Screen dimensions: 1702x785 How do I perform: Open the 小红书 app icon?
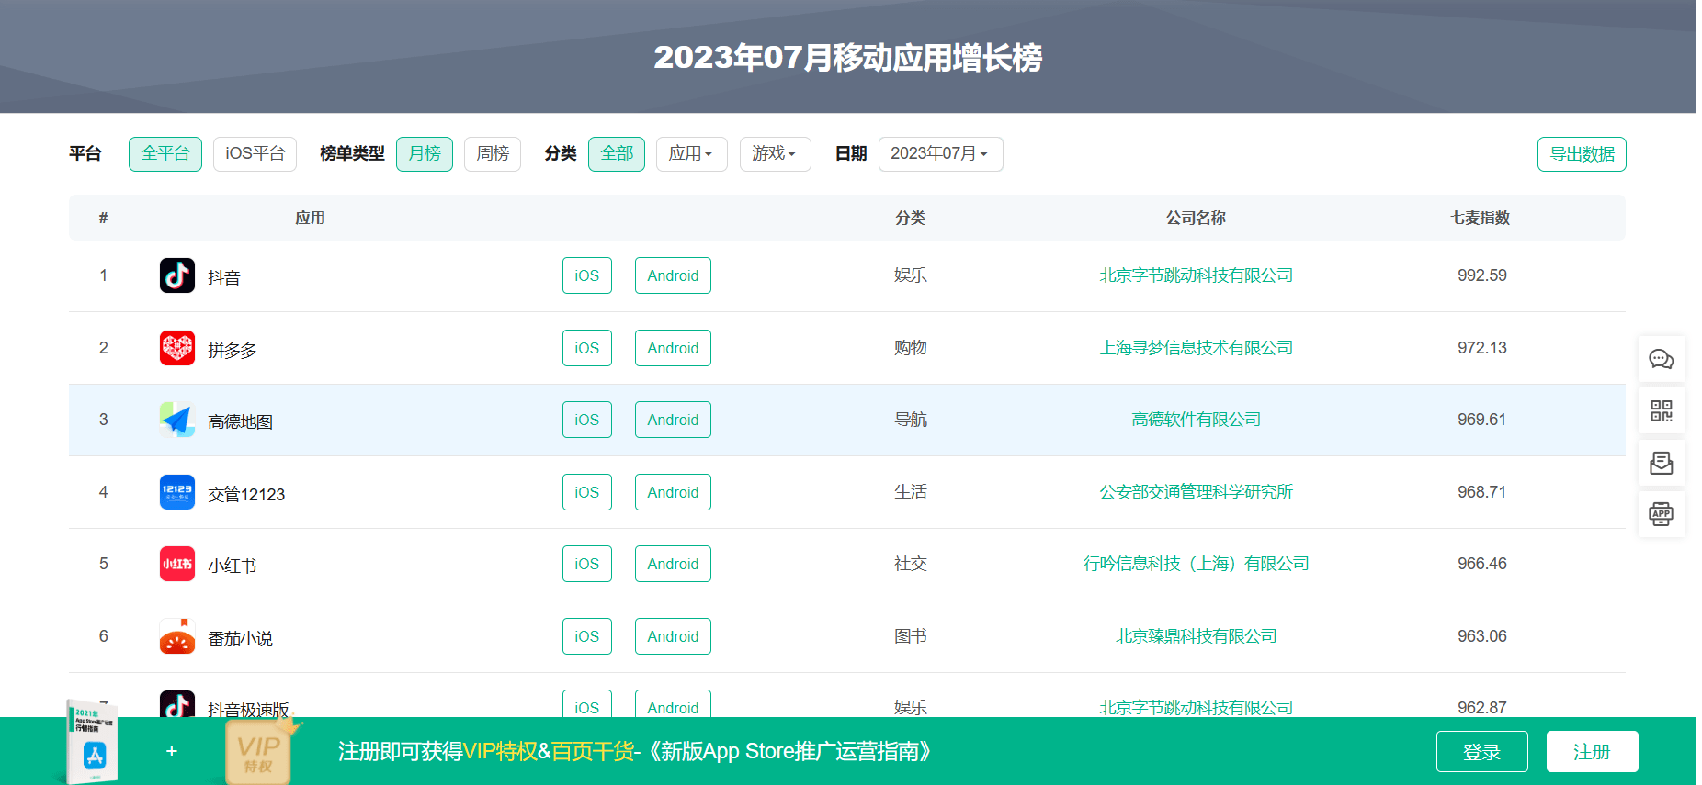coord(177,564)
